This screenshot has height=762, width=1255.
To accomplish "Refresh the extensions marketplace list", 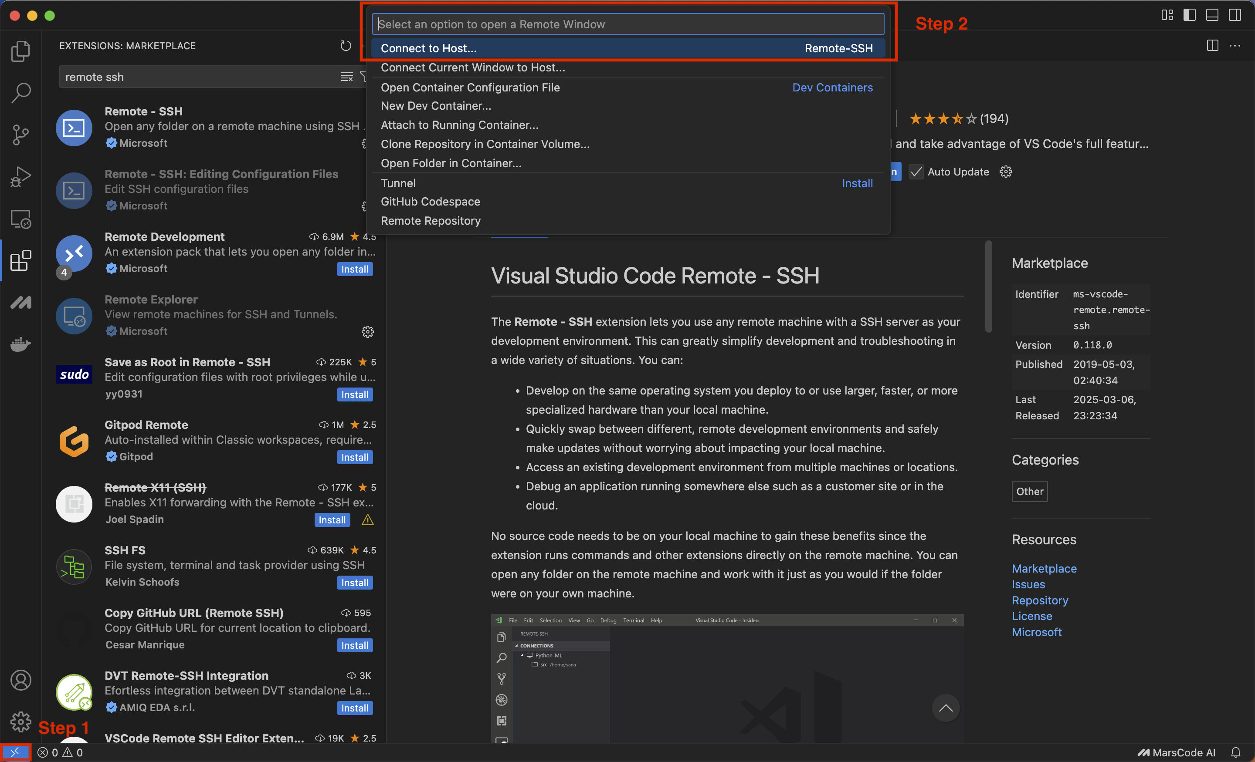I will pyautogui.click(x=346, y=46).
